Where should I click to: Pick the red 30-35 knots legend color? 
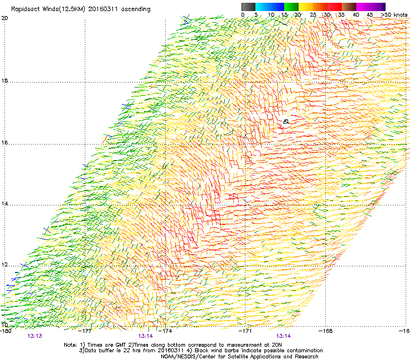click(335, 7)
